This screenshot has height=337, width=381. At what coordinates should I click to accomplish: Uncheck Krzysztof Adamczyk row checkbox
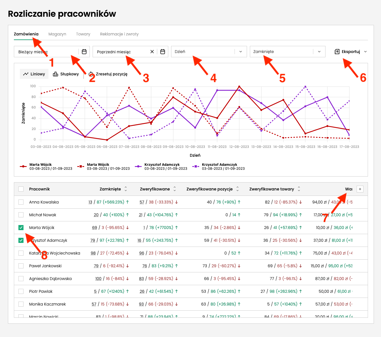tap(21, 240)
